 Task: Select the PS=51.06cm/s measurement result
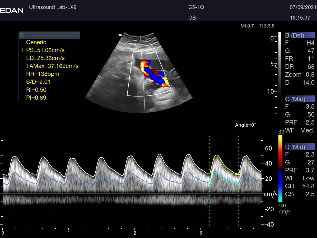pyautogui.click(x=45, y=50)
